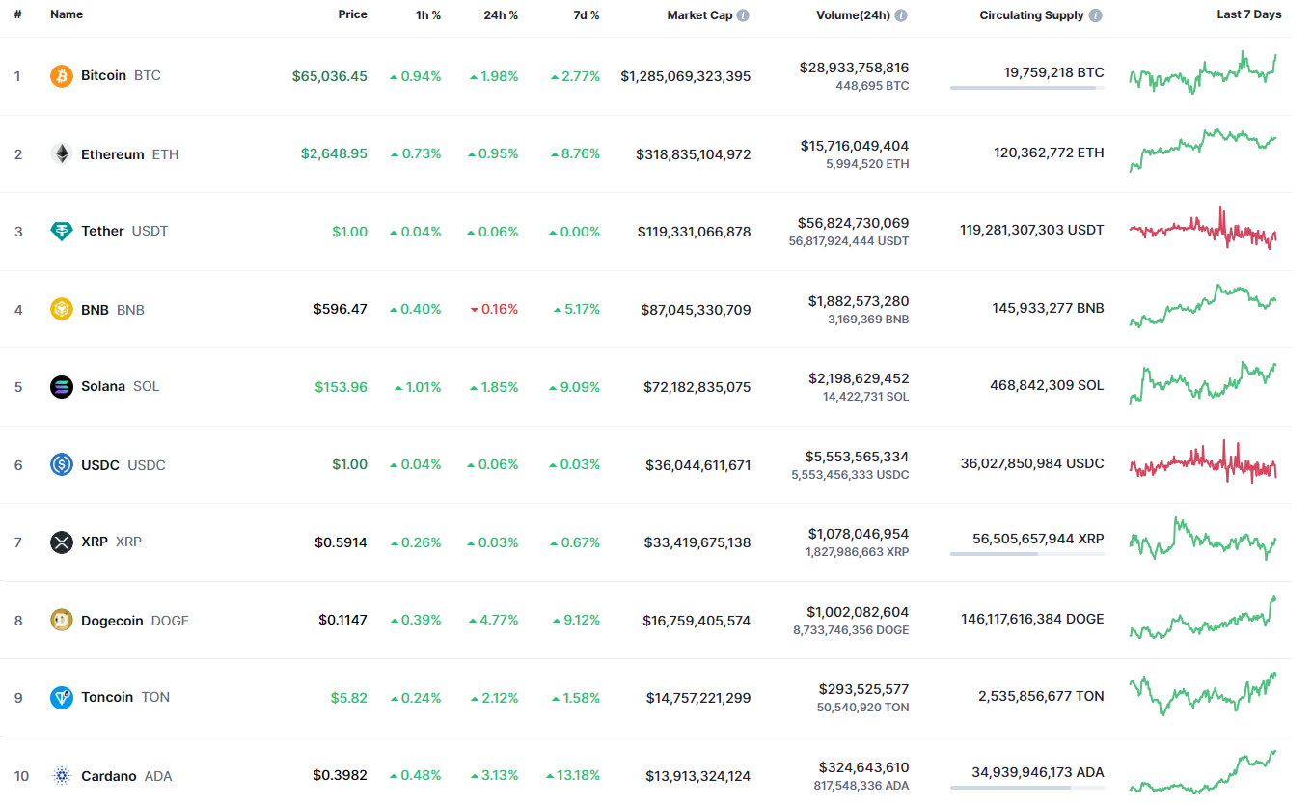
Task: Sort coins by the Name header
Action: (67, 14)
